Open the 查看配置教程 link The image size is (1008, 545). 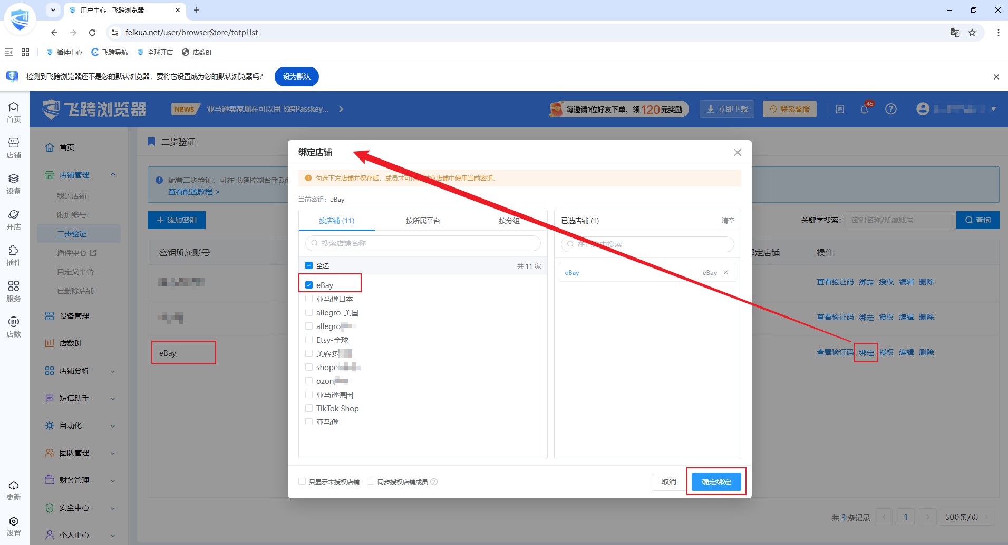coord(193,192)
